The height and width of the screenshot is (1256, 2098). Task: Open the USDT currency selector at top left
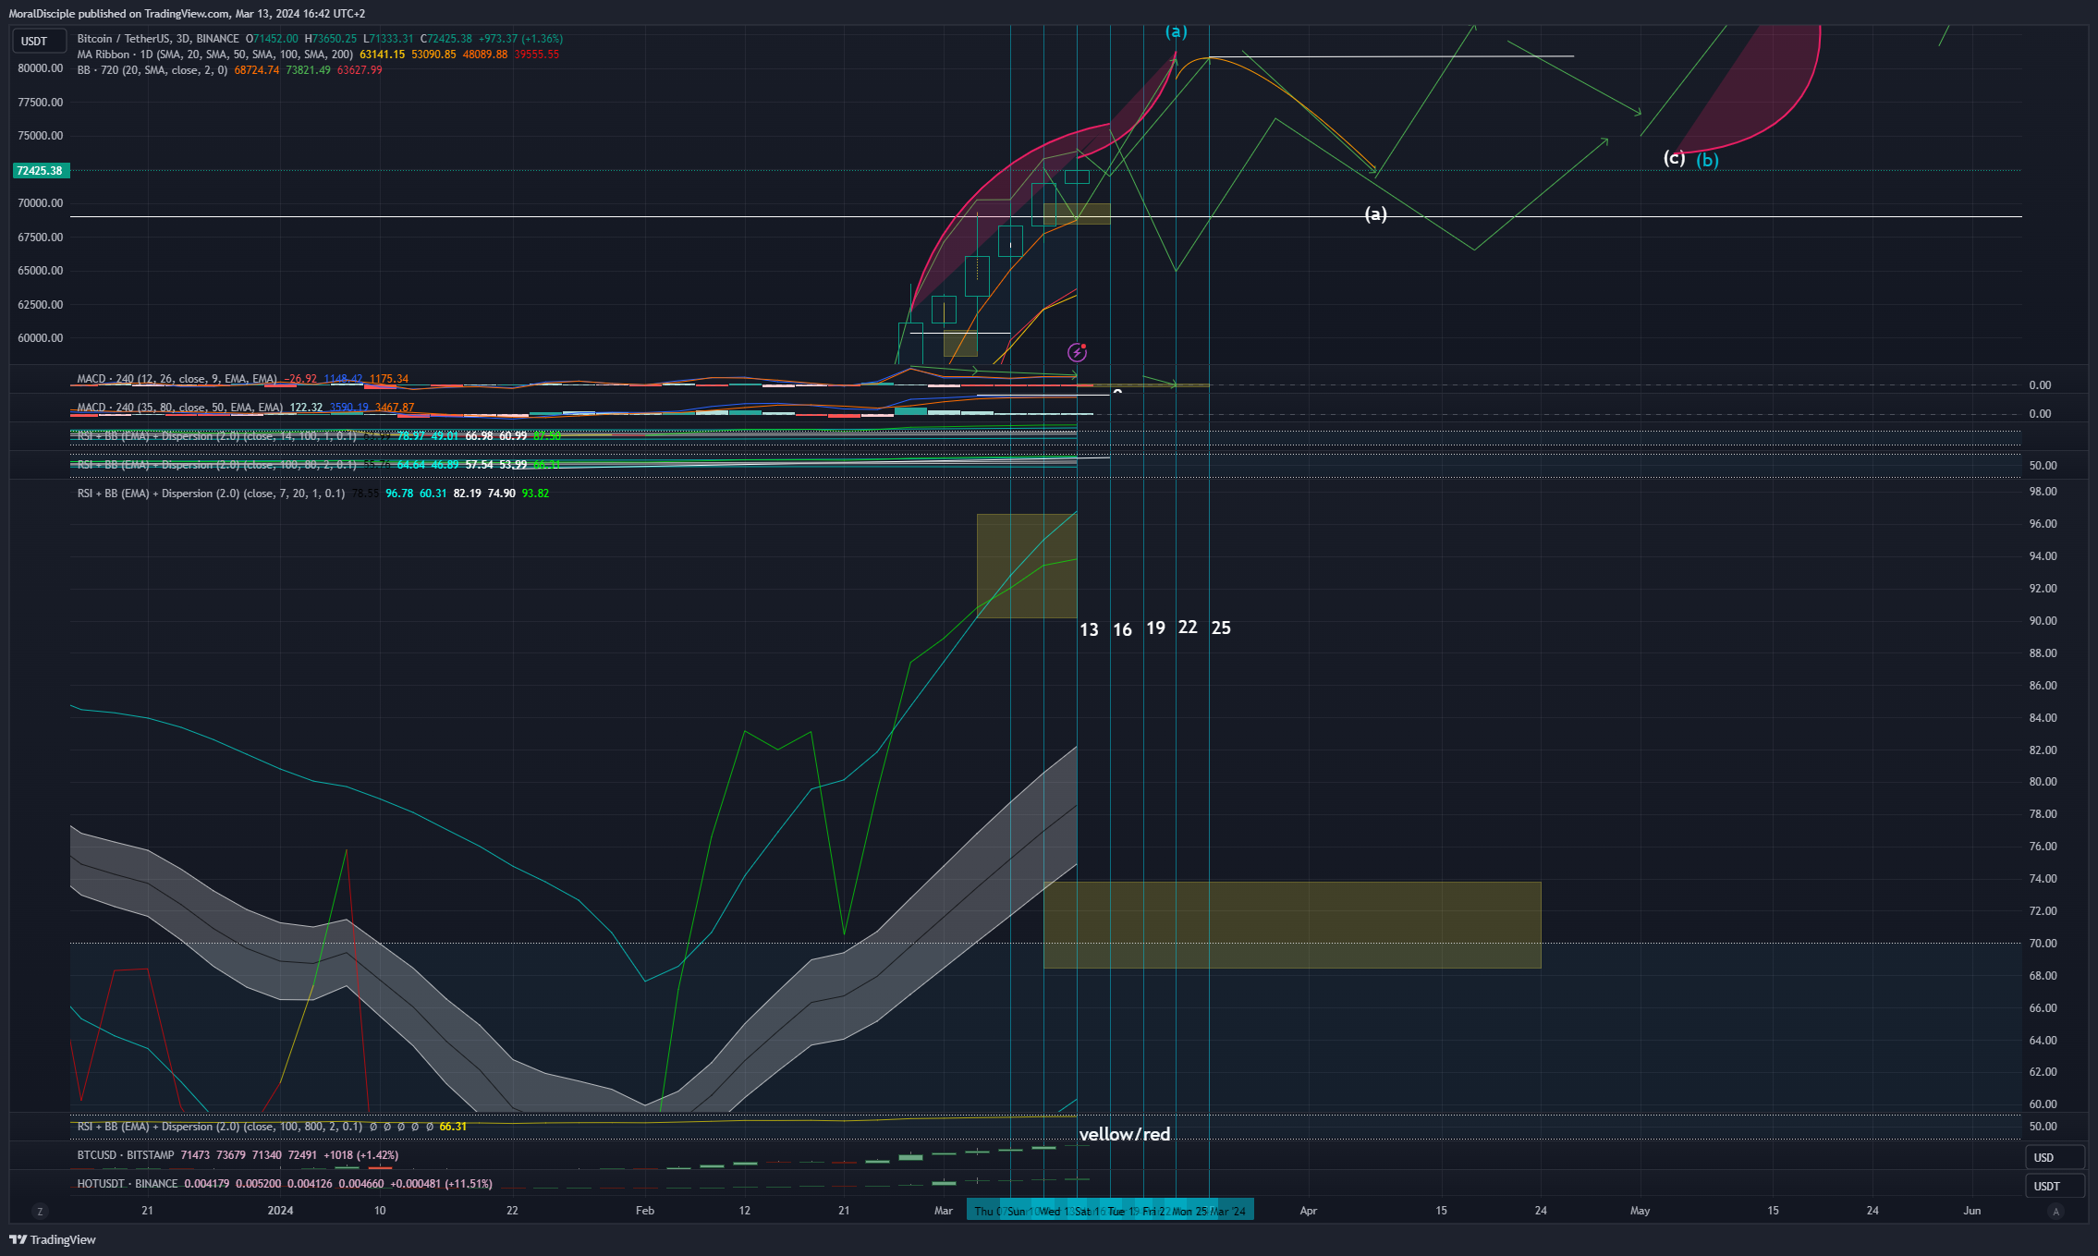[39, 41]
